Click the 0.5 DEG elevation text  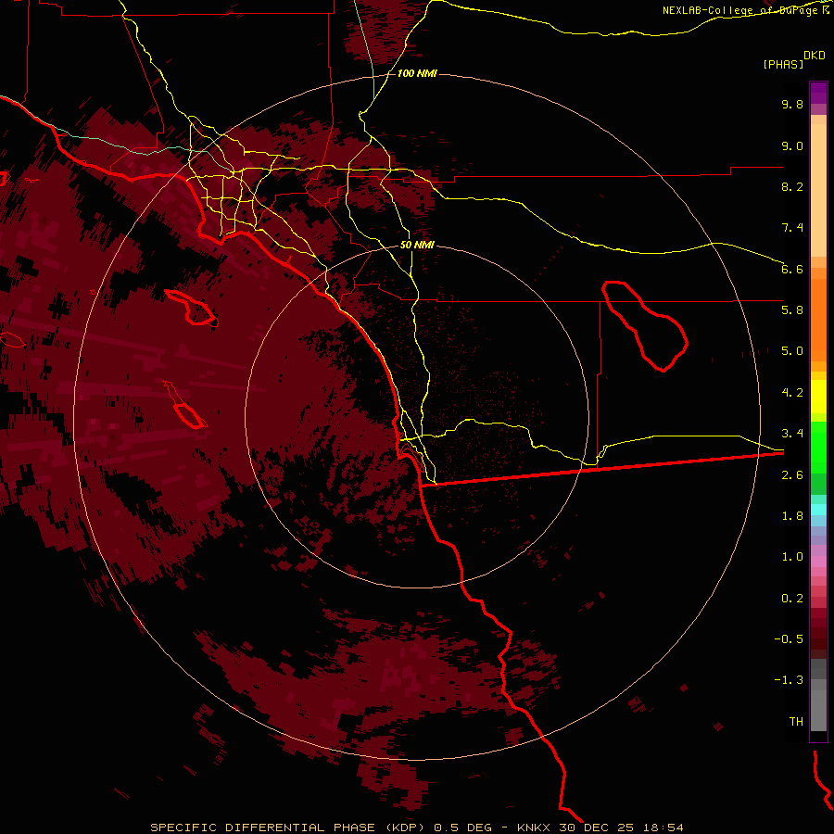point(462,828)
